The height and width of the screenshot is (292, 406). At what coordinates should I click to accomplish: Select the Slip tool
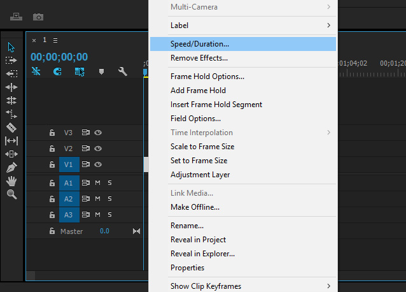[11, 141]
